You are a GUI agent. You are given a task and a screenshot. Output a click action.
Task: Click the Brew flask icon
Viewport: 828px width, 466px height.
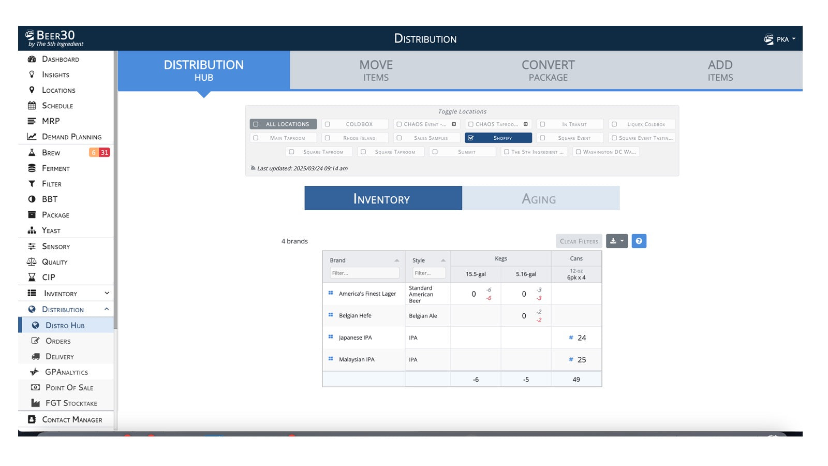point(32,152)
